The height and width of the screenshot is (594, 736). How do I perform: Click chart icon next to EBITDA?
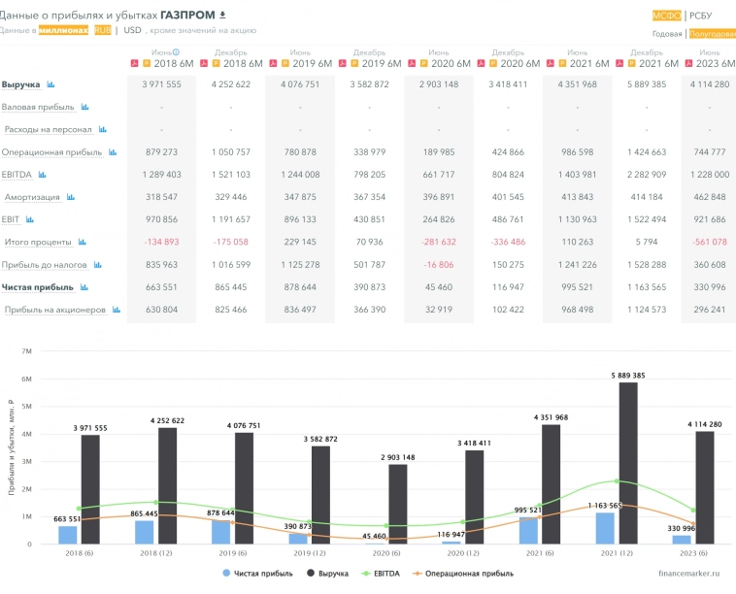coord(47,175)
